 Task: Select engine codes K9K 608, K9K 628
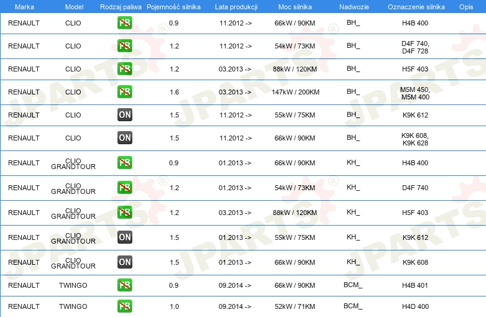point(415,139)
